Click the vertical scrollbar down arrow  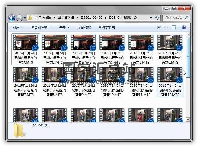[x=188, y=119]
